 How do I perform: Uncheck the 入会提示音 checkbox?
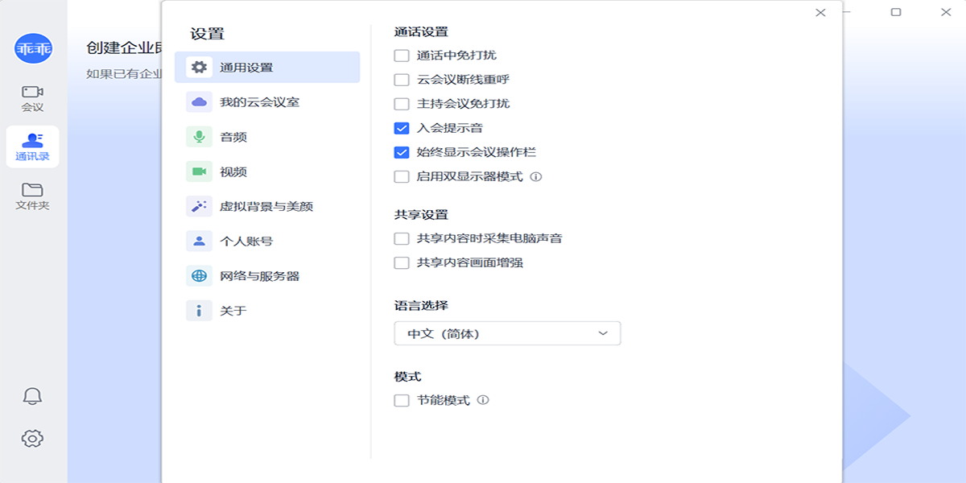pyautogui.click(x=402, y=128)
